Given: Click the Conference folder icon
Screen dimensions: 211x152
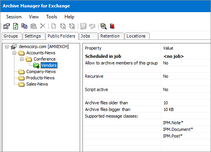Looking at the screenshot, I should pos(29,59).
